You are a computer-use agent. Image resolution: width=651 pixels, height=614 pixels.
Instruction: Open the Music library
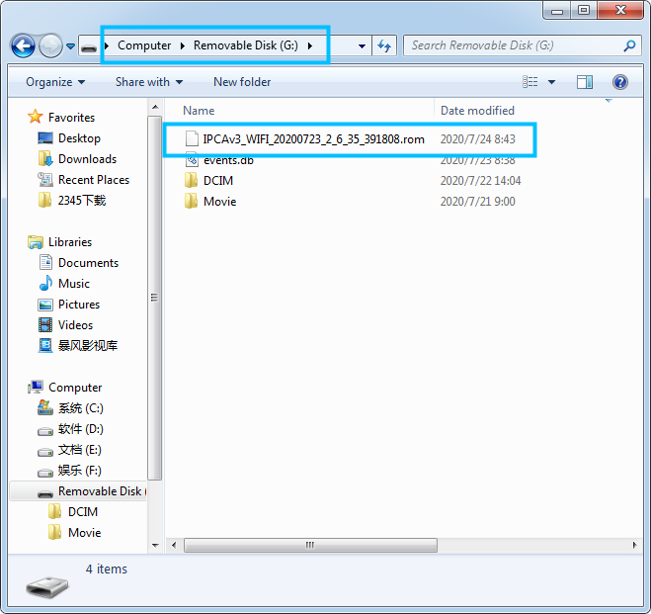tap(74, 284)
